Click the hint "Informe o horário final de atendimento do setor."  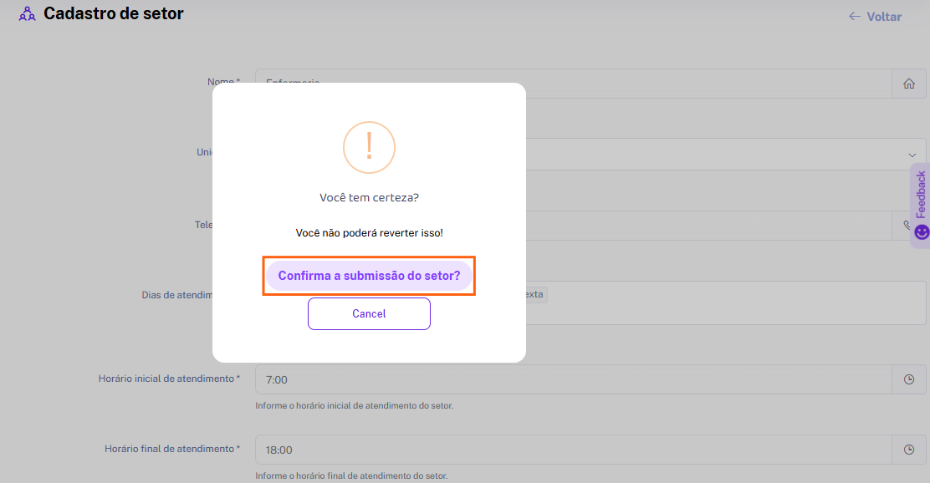[351, 475]
